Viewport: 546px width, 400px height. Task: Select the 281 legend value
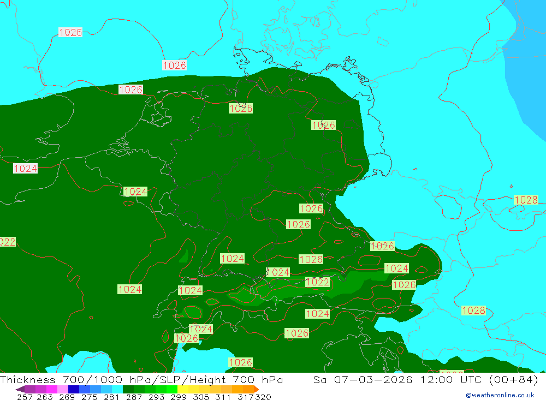pyautogui.click(x=111, y=397)
